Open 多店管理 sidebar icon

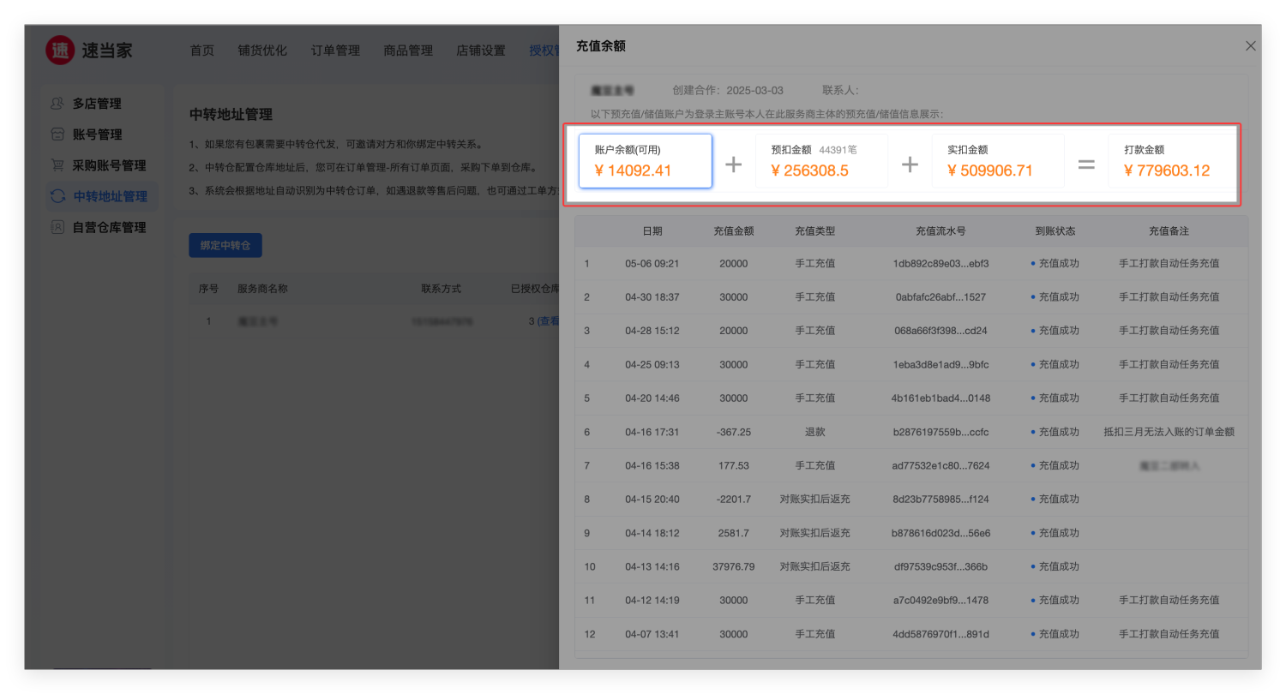(x=57, y=104)
